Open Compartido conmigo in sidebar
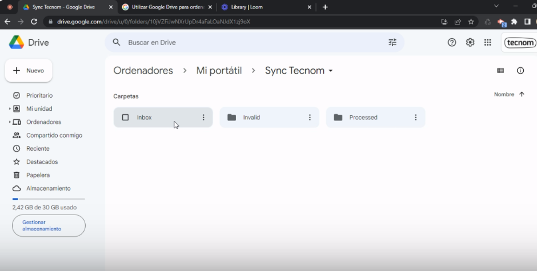 pyautogui.click(x=54, y=136)
